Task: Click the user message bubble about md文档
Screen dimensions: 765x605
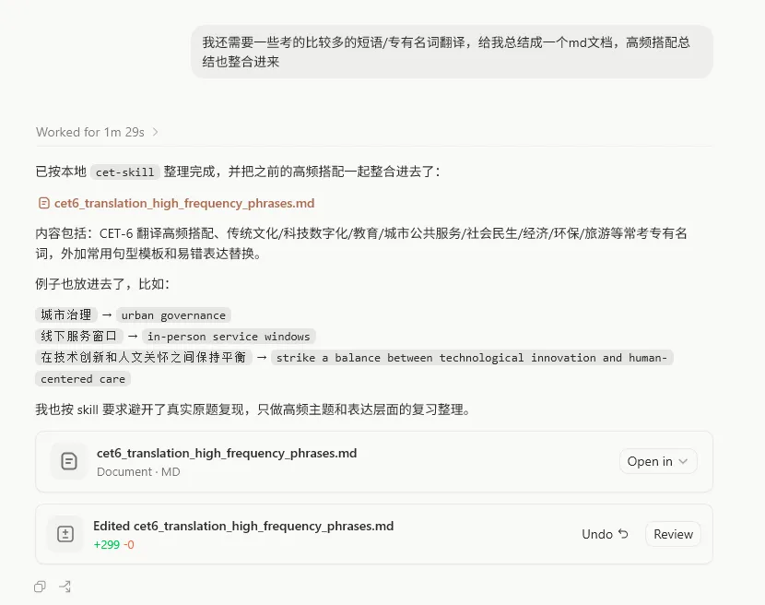Action: 452,52
